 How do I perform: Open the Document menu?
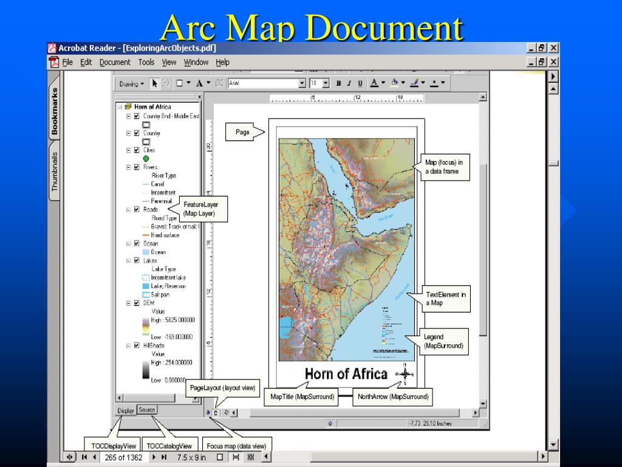115,63
